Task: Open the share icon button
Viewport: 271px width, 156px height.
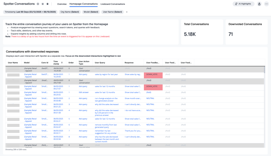Action: pos(259,4)
